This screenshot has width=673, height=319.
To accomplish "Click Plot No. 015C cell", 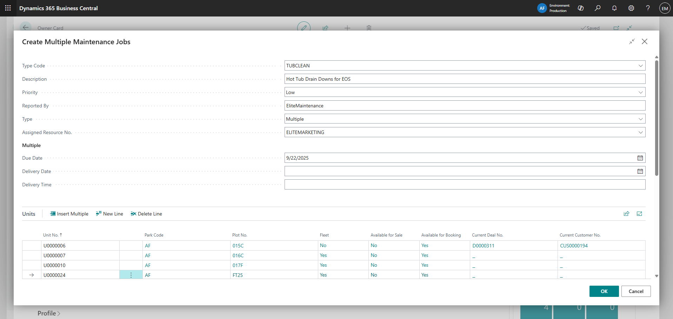I will (274, 246).
